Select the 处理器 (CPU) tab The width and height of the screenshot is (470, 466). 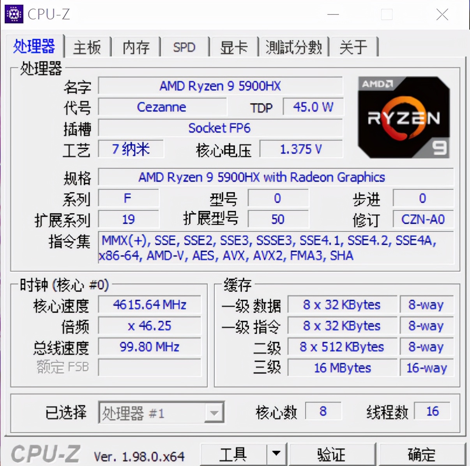tap(35, 46)
